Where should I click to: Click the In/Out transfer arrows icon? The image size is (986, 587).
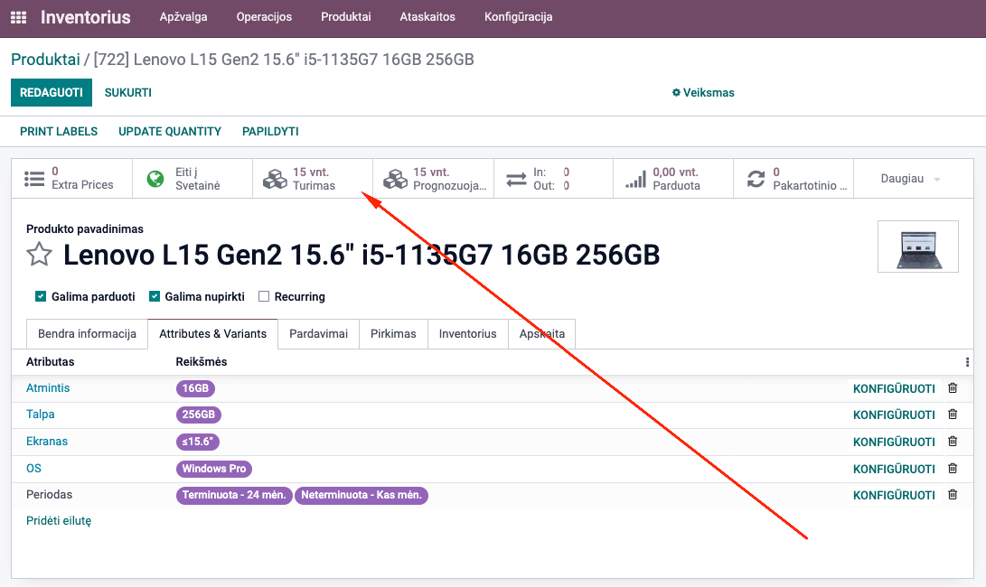pyautogui.click(x=516, y=179)
